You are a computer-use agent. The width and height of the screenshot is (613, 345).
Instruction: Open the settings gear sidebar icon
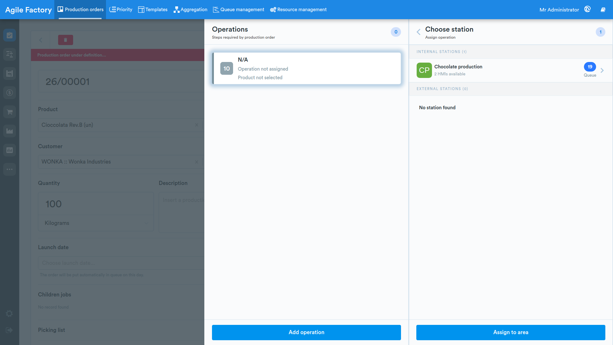click(10, 314)
